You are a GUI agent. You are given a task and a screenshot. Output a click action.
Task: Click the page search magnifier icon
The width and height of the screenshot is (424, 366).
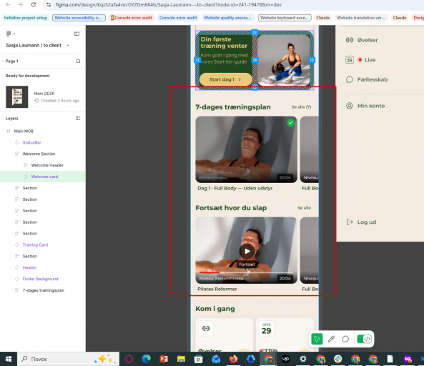click(78, 61)
